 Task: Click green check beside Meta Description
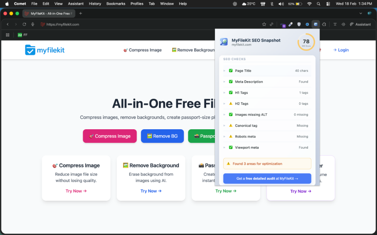(x=230, y=82)
